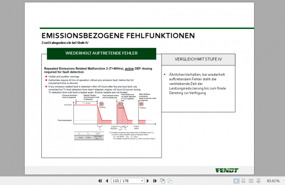Jump to the first page
This screenshot has height=185, width=285.
(x=100, y=181)
